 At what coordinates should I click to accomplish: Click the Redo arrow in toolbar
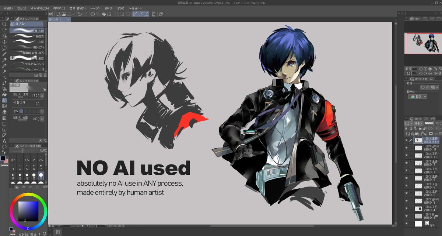(x=85, y=14)
